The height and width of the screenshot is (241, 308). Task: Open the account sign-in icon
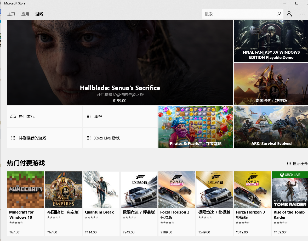pyautogui.click(x=289, y=14)
